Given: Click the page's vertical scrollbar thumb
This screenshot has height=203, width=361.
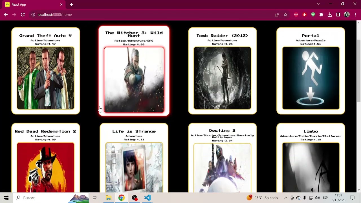Looking at the screenshot, I should tap(359, 71).
